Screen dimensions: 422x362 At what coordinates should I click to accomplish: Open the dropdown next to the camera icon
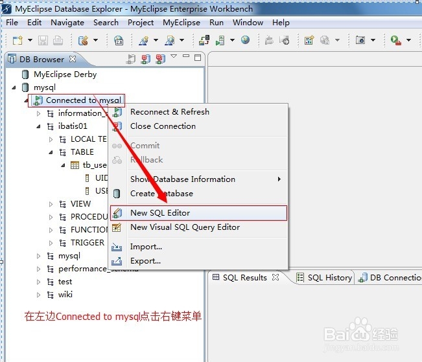[373, 40]
